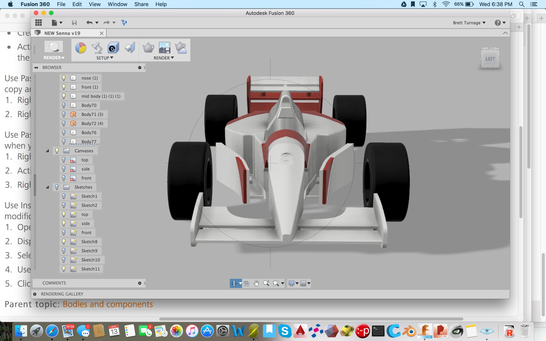
Task: Open Safari in the Dock
Action: point(52,331)
